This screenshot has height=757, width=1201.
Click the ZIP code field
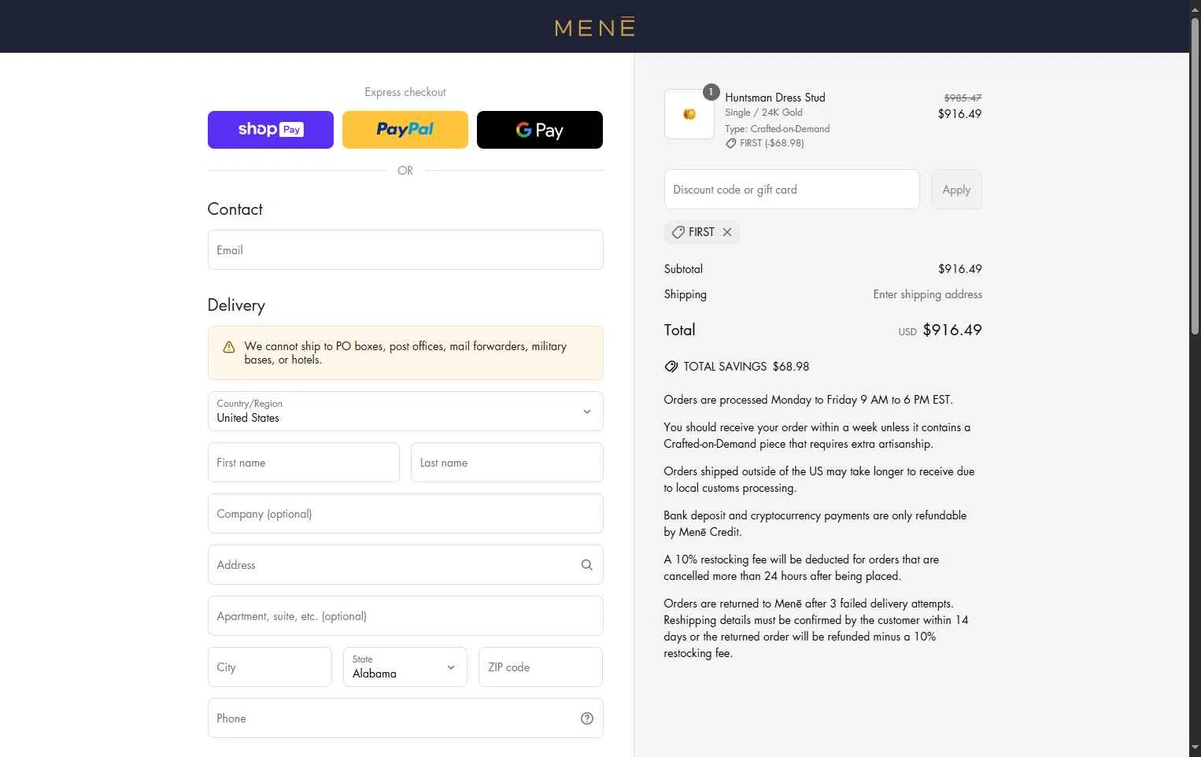click(x=541, y=667)
